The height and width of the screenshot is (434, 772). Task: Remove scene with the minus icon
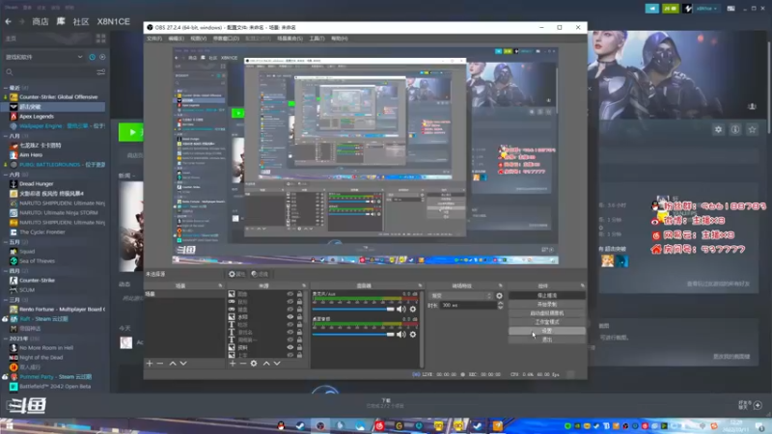160,364
